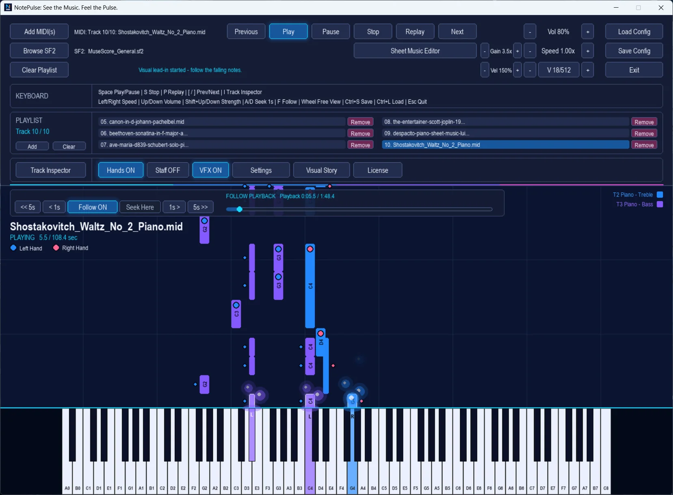Seek back 5 seconds
The image size is (673, 495).
point(28,207)
